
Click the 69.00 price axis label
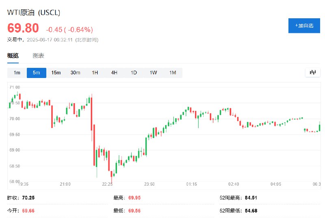pyautogui.click(x=15, y=150)
